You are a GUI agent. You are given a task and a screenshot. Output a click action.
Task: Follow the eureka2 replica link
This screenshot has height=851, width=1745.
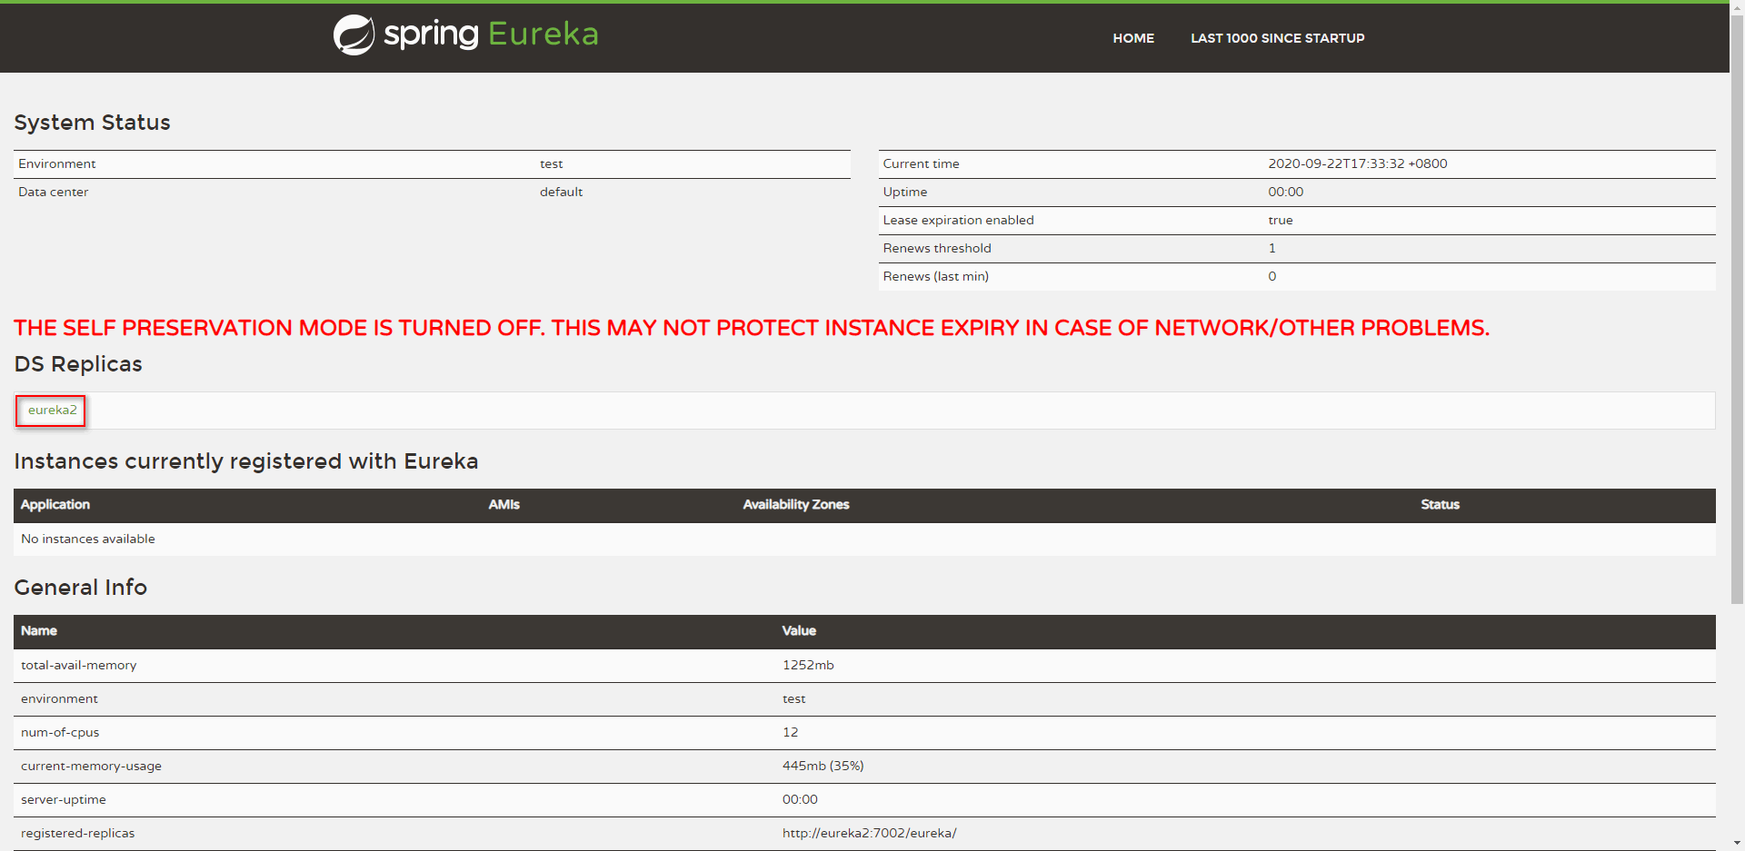point(52,411)
